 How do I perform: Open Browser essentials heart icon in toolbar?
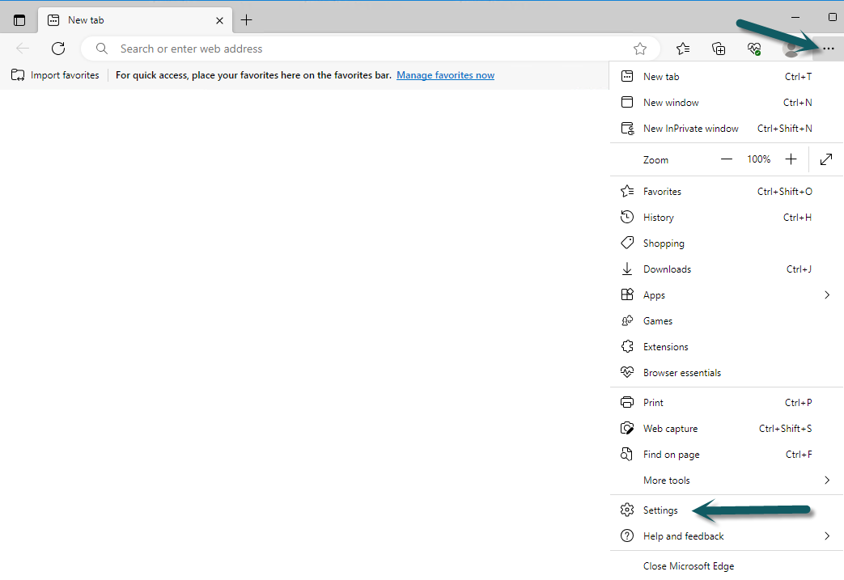754,49
